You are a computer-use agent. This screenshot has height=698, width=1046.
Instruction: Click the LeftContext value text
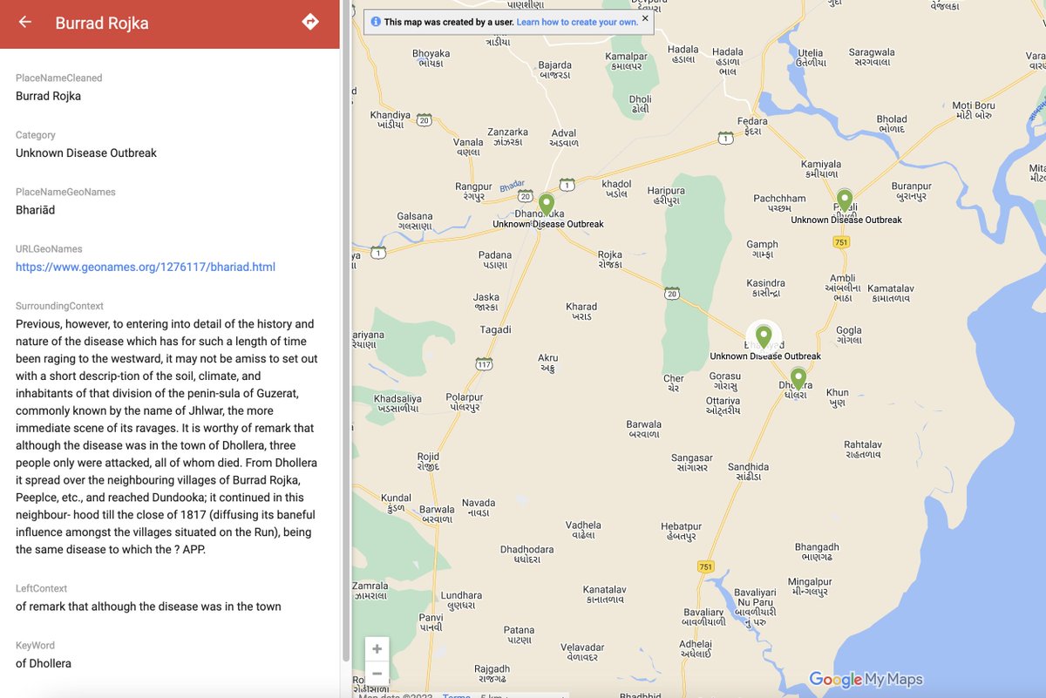click(148, 607)
